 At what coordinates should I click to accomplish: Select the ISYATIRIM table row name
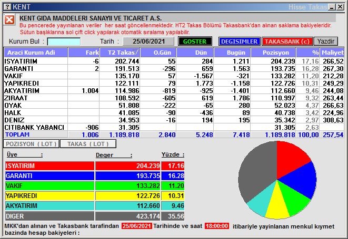tap(21, 61)
